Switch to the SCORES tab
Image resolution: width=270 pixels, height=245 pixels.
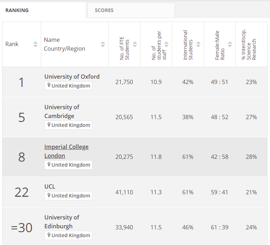[x=131, y=10]
